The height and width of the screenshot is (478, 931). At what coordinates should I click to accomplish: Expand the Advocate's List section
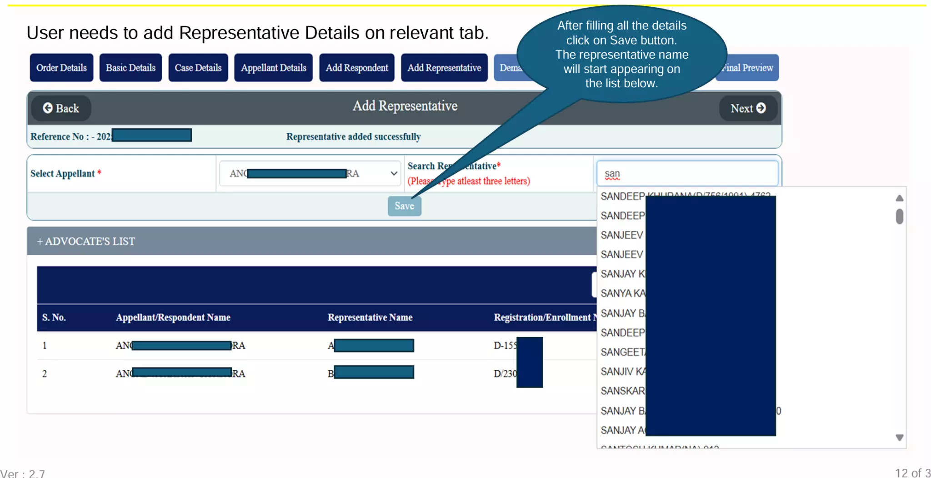86,242
